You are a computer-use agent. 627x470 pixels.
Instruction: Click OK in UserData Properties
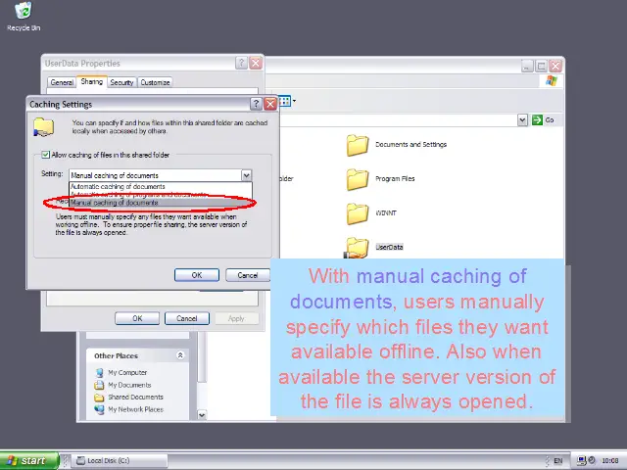pos(137,318)
